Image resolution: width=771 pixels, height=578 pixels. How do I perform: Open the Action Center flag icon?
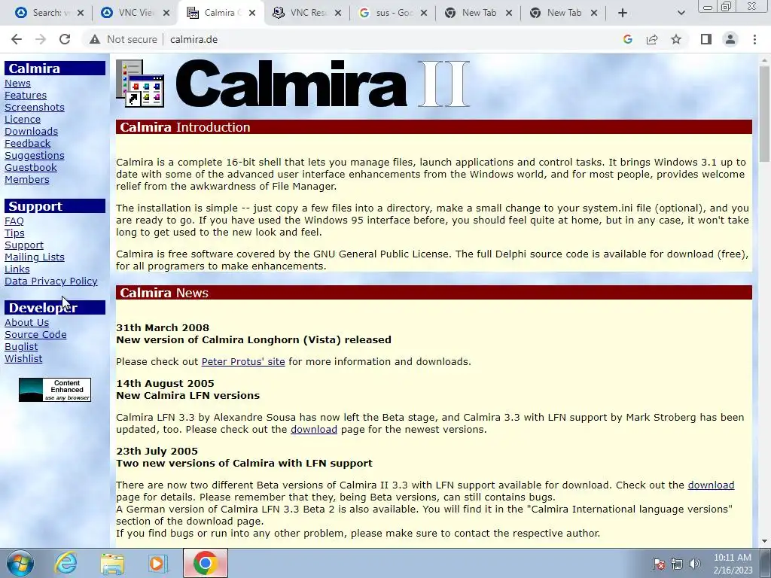point(659,564)
